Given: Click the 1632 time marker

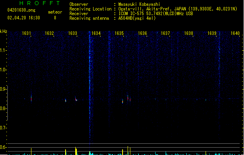Looking at the screenshot, I should (49, 33).
